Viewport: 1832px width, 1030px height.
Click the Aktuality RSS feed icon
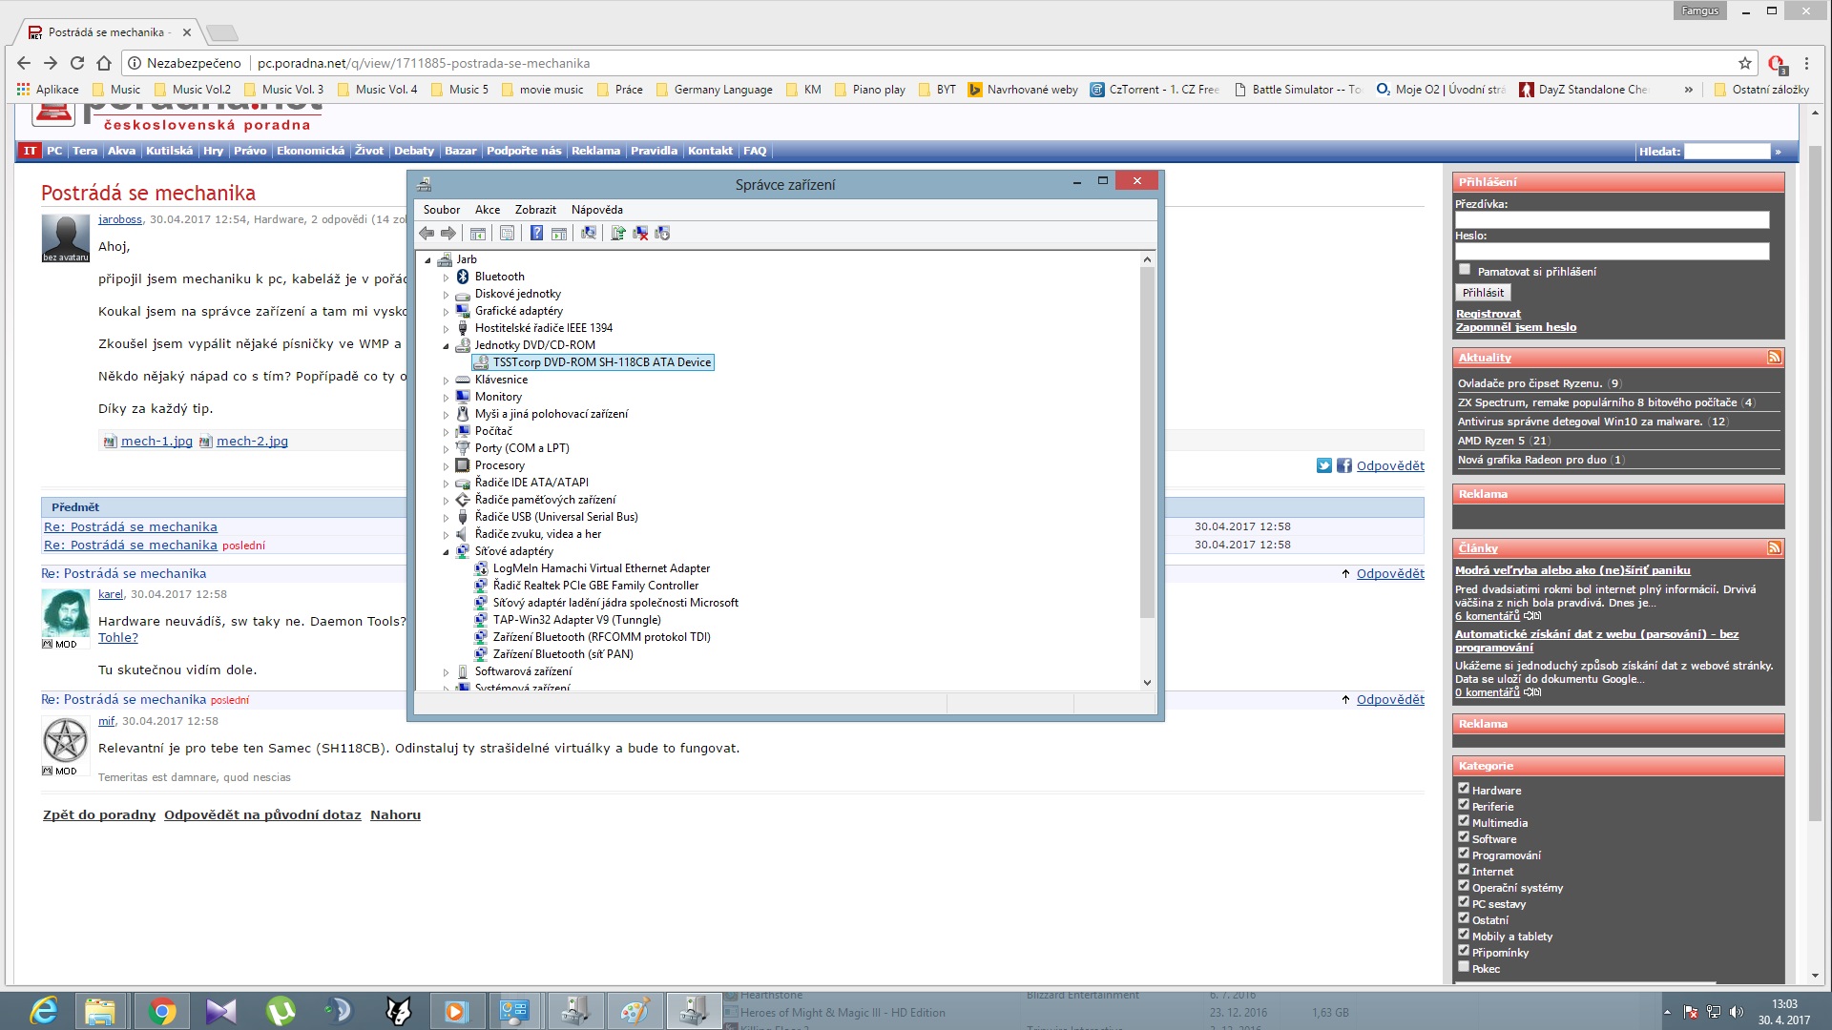(x=1774, y=357)
